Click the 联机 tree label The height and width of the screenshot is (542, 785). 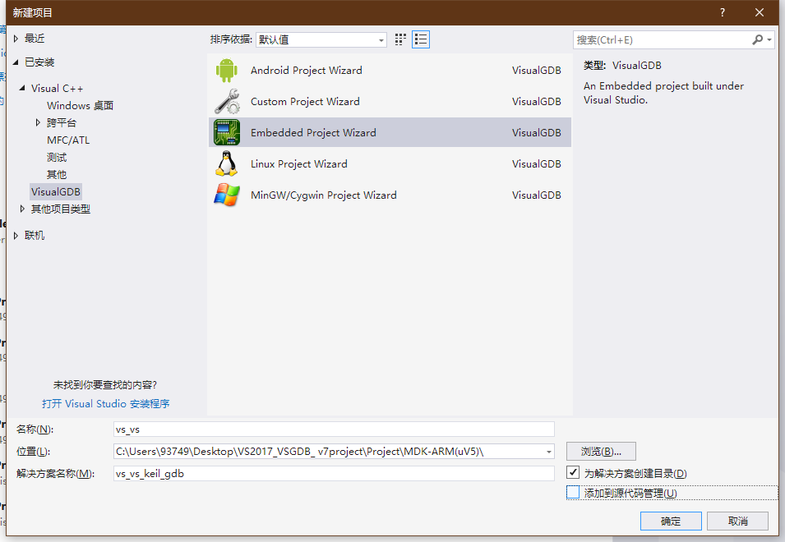(x=35, y=236)
